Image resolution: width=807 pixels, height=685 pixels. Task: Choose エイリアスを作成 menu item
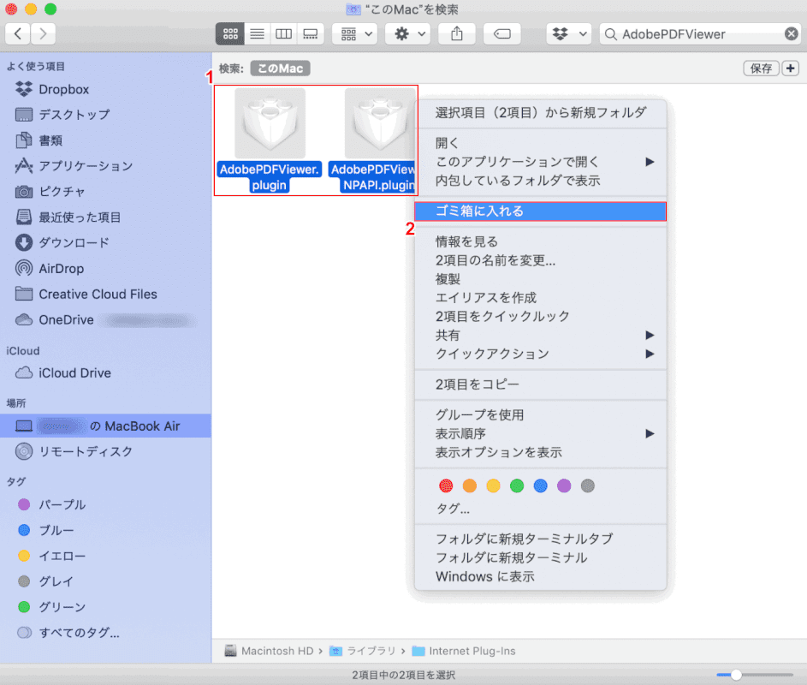pyautogui.click(x=540, y=298)
